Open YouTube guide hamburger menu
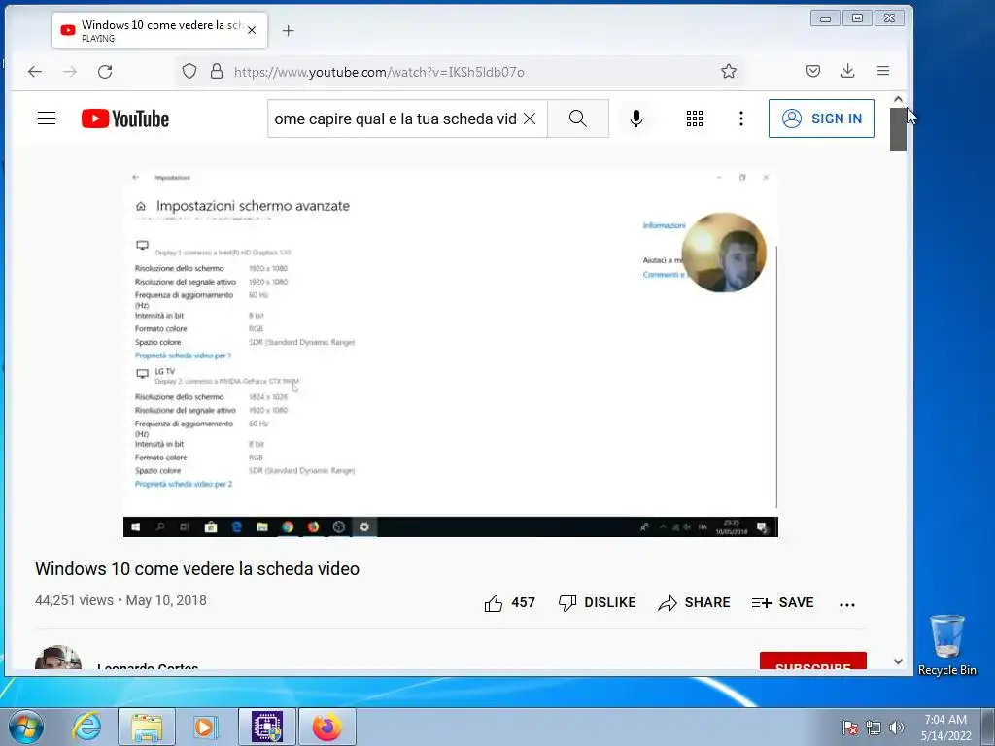This screenshot has height=746, width=995. [x=47, y=119]
